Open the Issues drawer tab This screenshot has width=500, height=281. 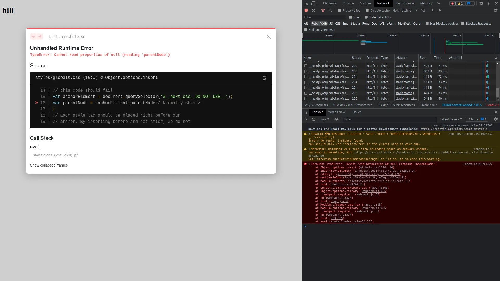pyautogui.click(x=357, y=112)
